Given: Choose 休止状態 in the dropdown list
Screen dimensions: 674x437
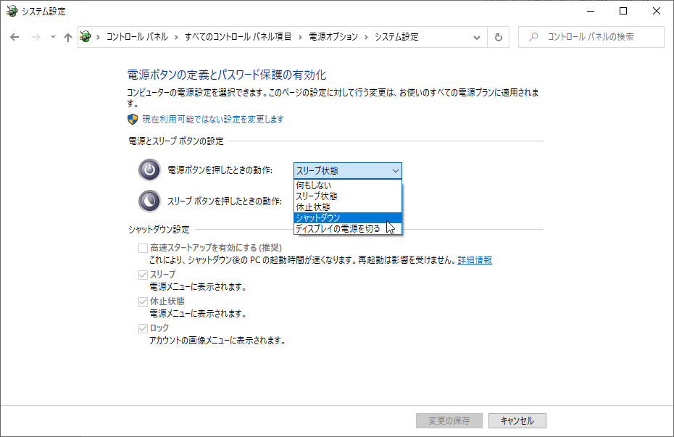Looking at the screenshot, I should tap(348, 207).
